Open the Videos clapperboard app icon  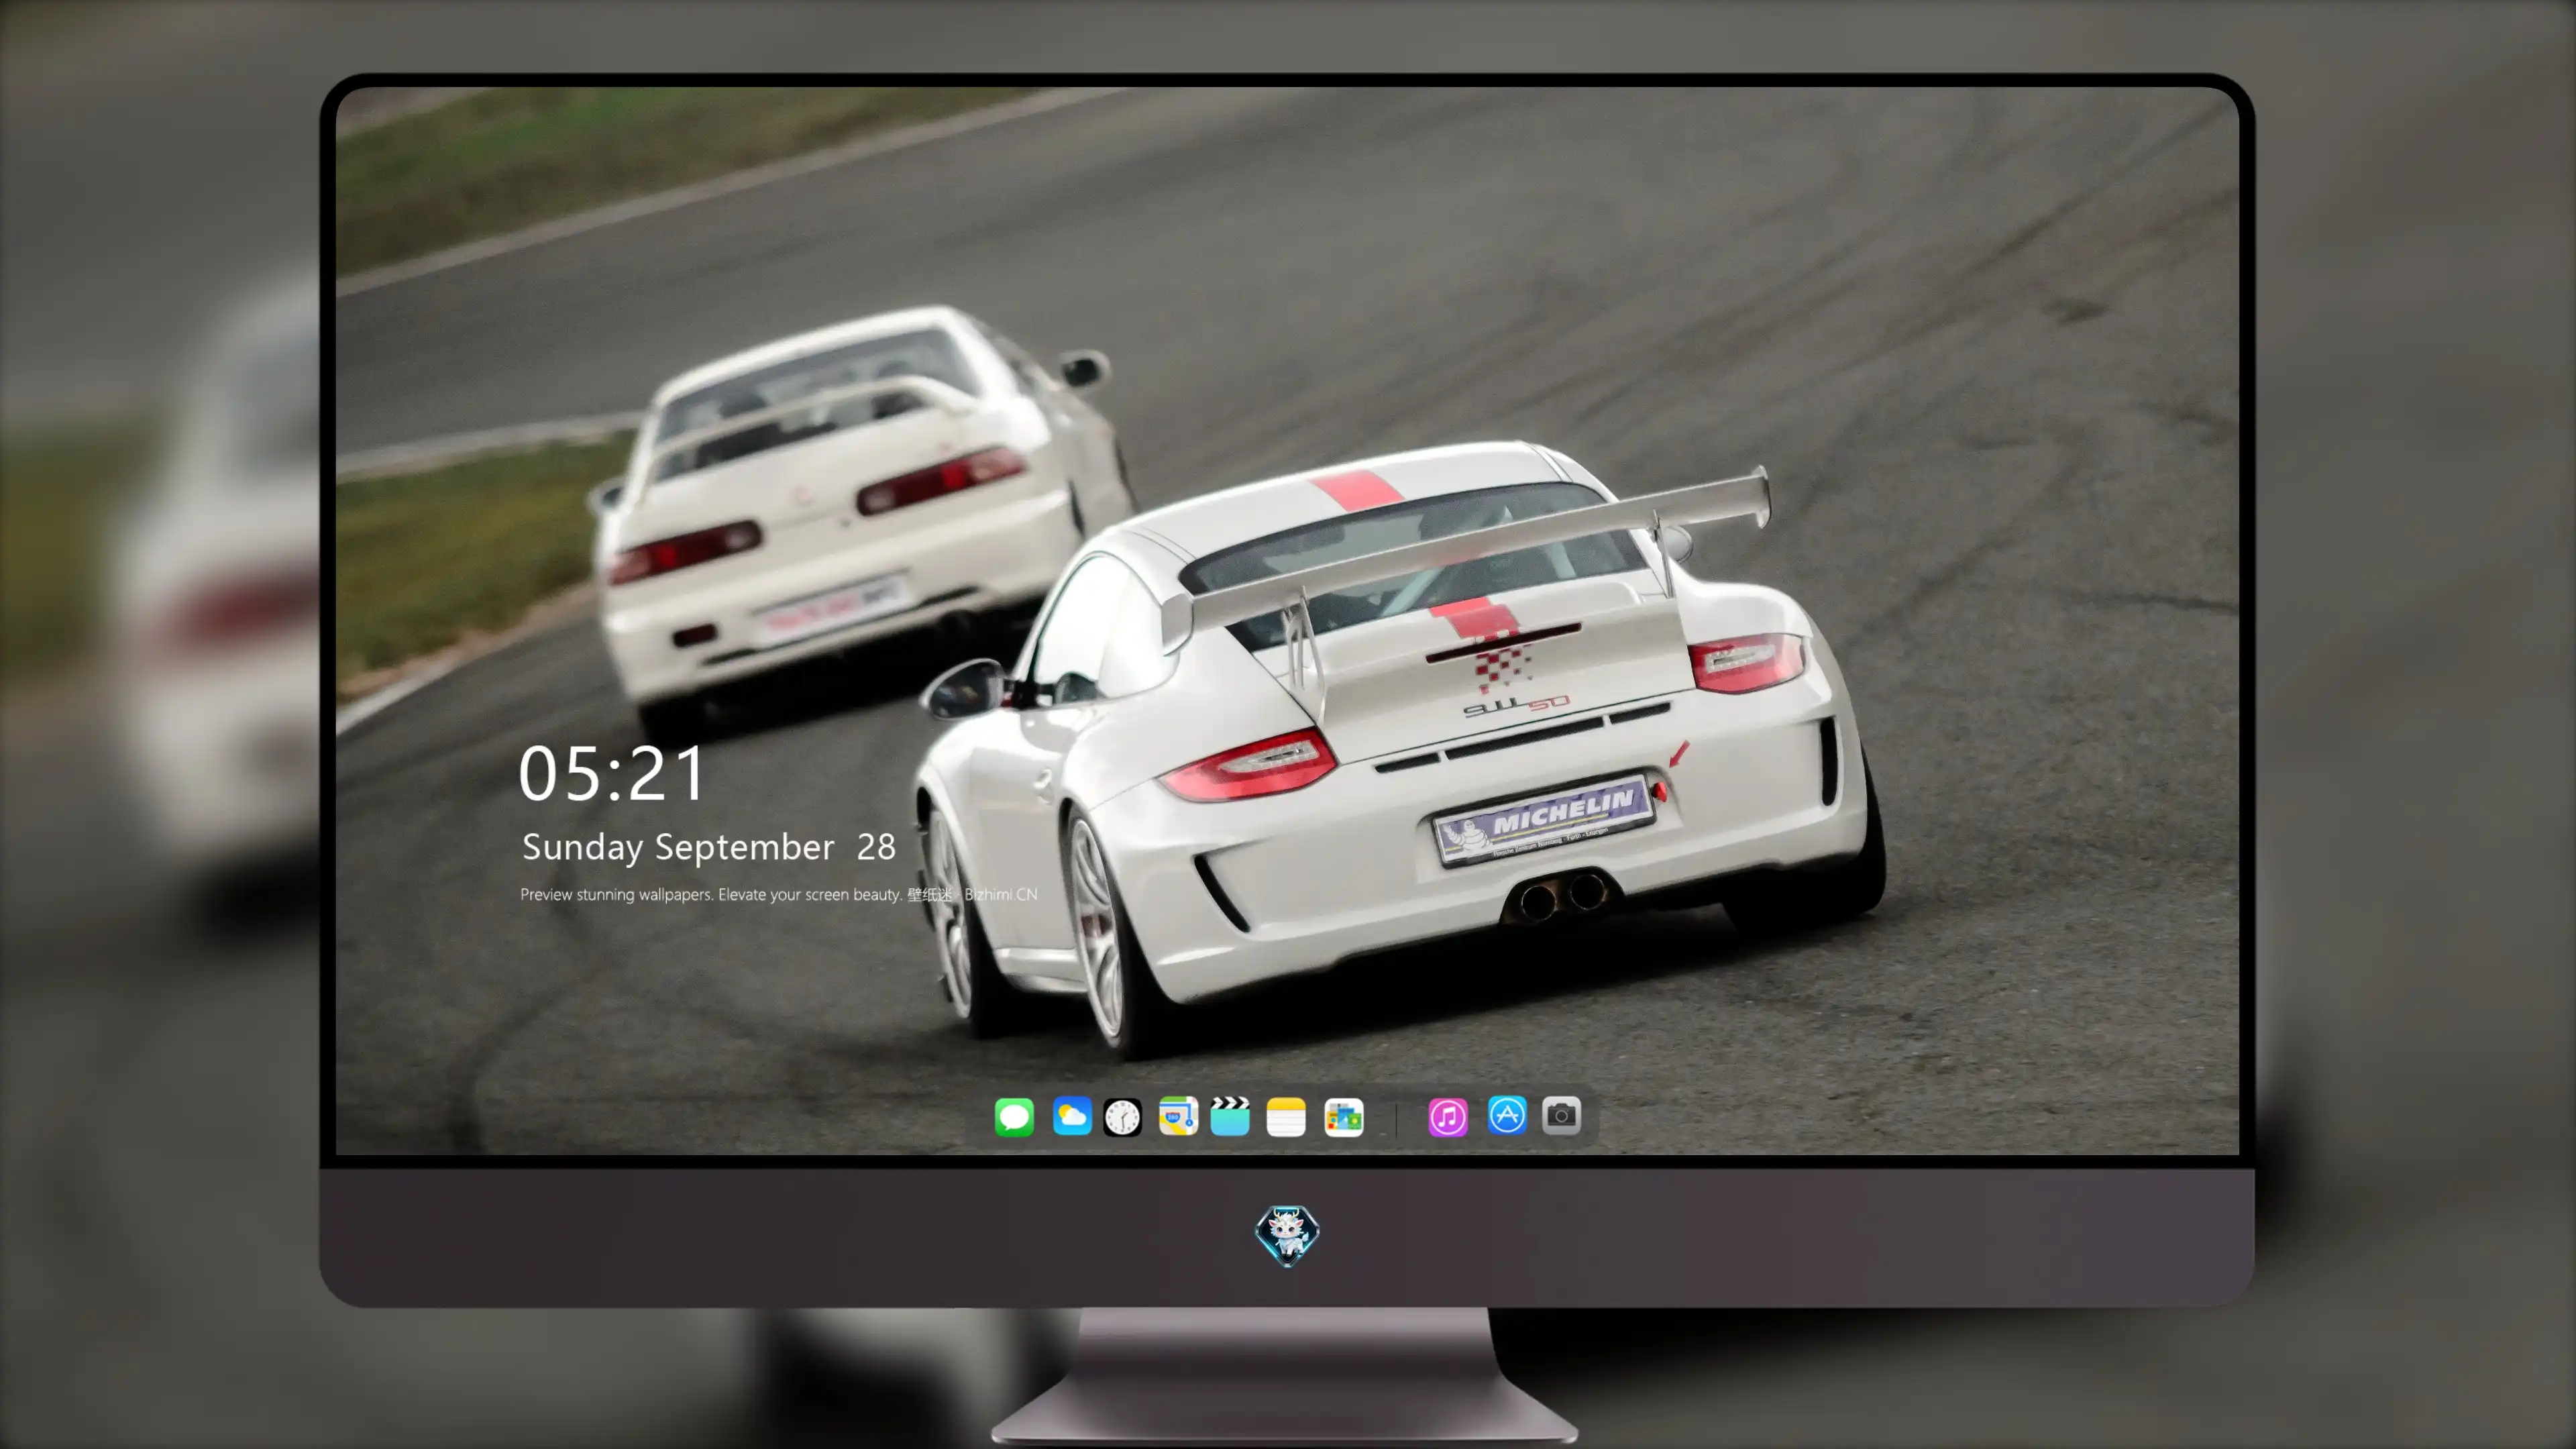1230,1116
